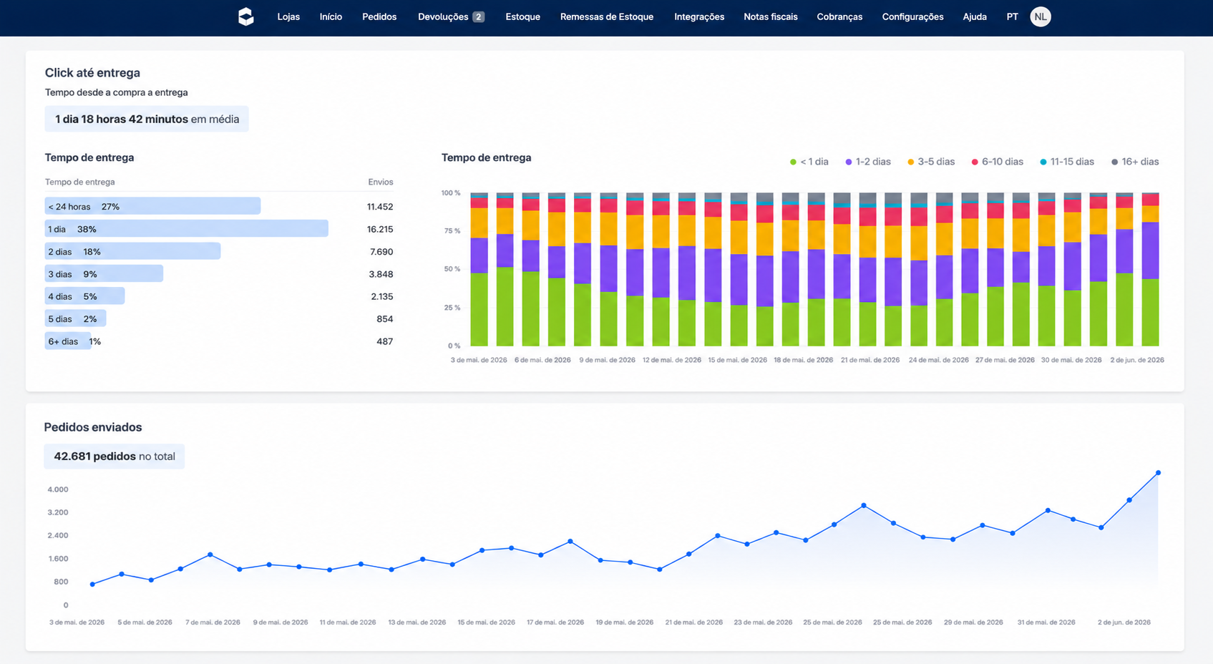Click the 487 envios value
Viewport: 1213px width, 664px height.
385,341
